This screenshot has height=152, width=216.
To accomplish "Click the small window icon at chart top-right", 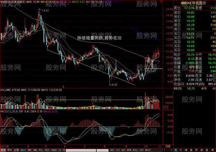I will (161, 2).
